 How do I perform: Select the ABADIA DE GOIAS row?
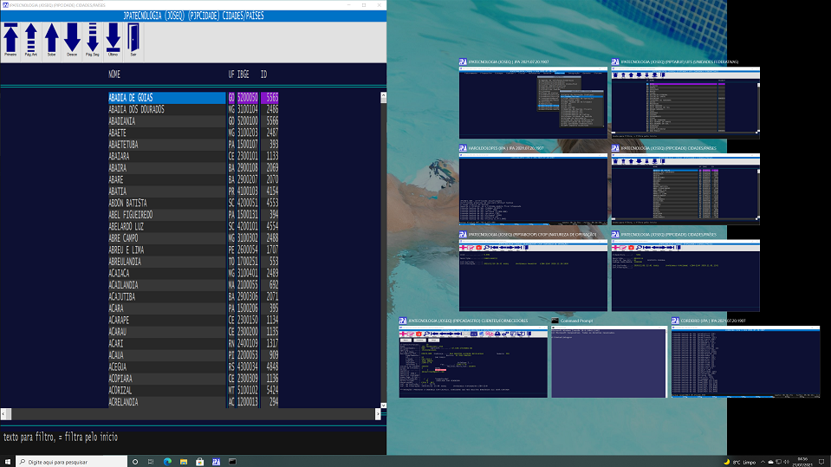(x=193, y=98)
